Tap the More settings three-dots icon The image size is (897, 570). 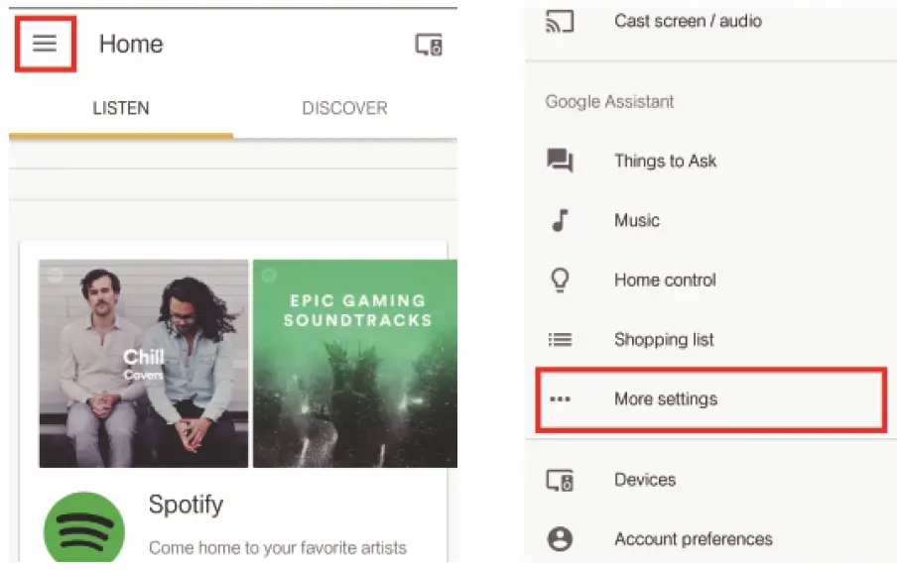560,399
